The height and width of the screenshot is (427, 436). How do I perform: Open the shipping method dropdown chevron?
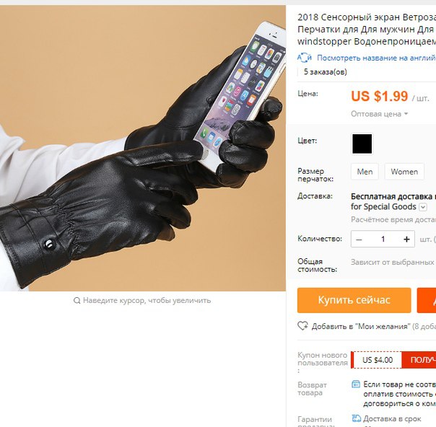(423, 207)
